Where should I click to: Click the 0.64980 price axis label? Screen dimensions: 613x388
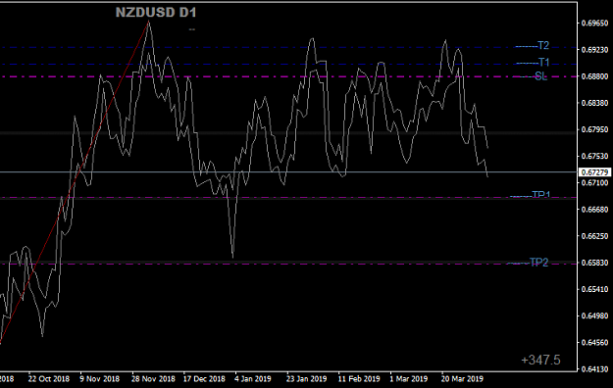[x=595, y=316]
